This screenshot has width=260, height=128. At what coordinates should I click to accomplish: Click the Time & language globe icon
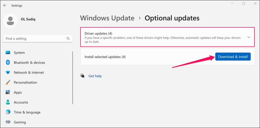[8, 112]
